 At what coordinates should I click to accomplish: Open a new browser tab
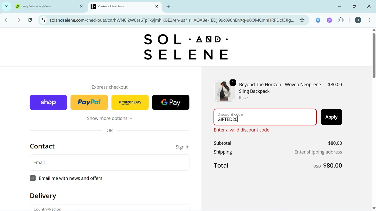(x=168, y=6)
